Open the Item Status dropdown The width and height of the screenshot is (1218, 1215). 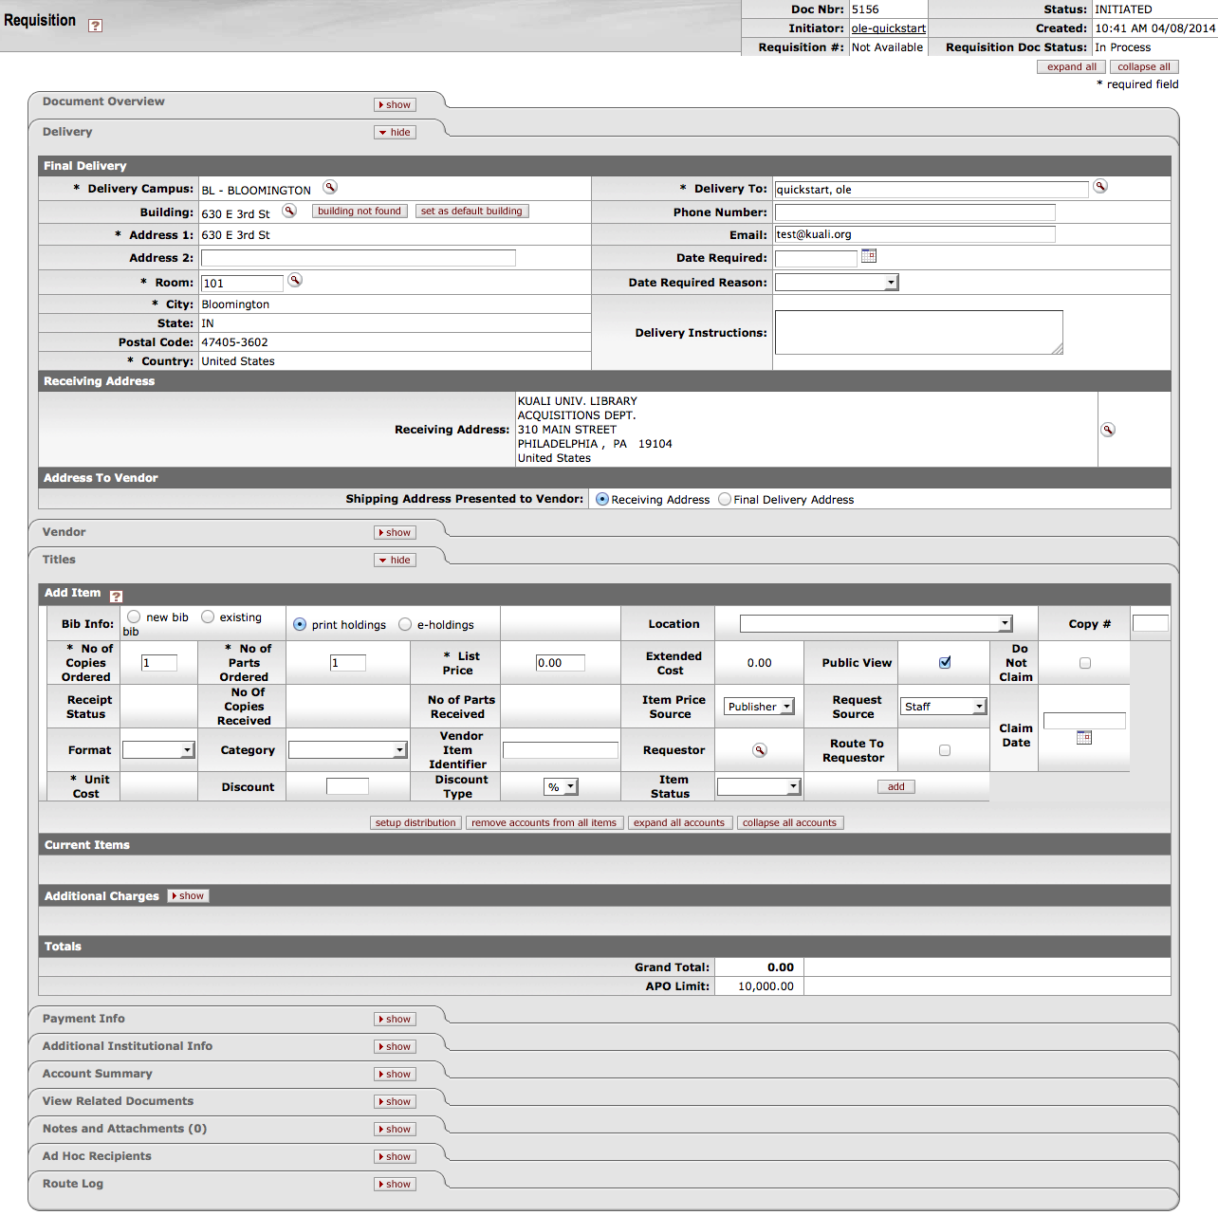pyautogui.click(x=759, y=786)
